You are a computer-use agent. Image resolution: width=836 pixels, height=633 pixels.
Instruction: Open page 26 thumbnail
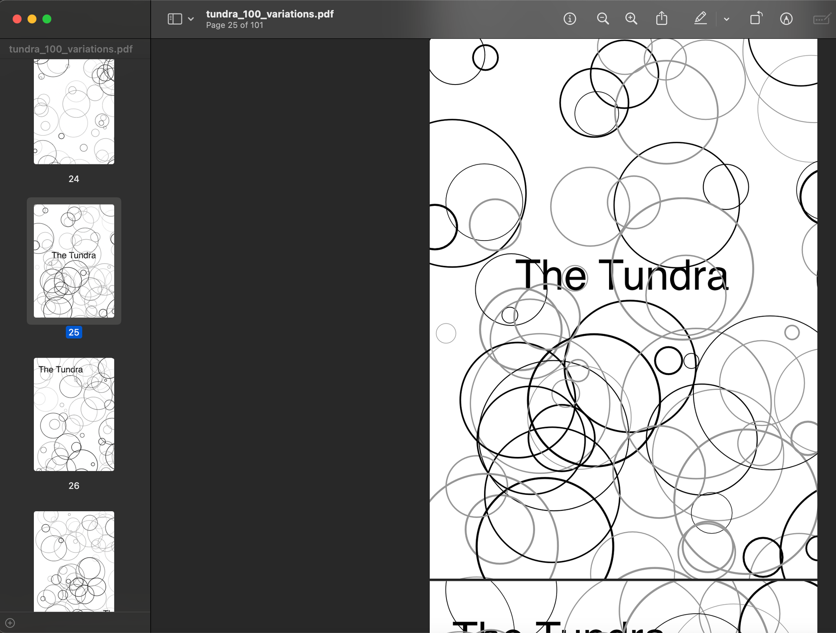(74, 414)
